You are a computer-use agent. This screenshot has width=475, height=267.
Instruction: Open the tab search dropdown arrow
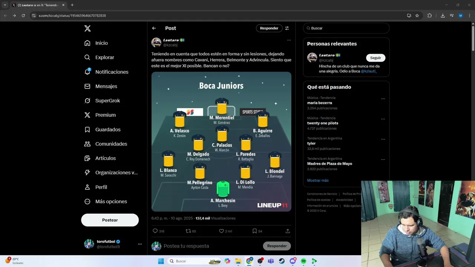[x=5, y=5]
